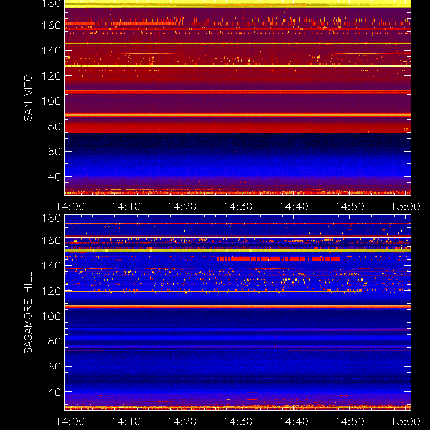The image size is (430, 430).
Task: Click the 14:00 time label under the San Vito plot
Action: [x=70, y=206]
